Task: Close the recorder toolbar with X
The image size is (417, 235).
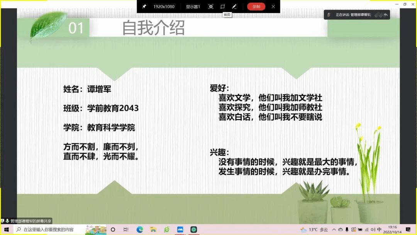Action: (x=273, y=7)
